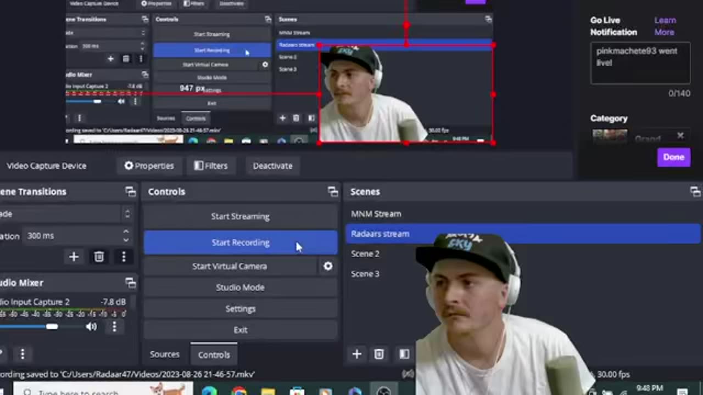Viewport: 703px width, 395px height.
Task: Click the virtual camera gear in preview
Action: click(265, 64)
